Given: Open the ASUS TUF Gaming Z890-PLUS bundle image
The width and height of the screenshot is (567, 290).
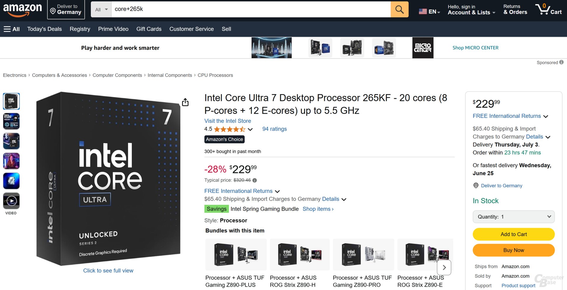Looking at the screenshot, I should [236, 254].
